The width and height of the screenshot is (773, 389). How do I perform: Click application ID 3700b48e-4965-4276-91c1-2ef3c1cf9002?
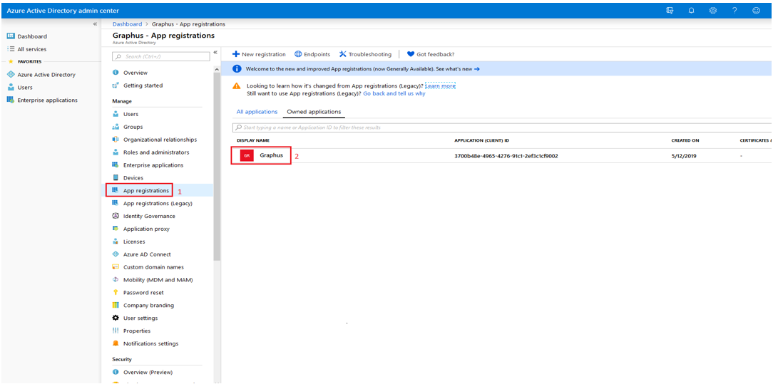click(506, 156)
